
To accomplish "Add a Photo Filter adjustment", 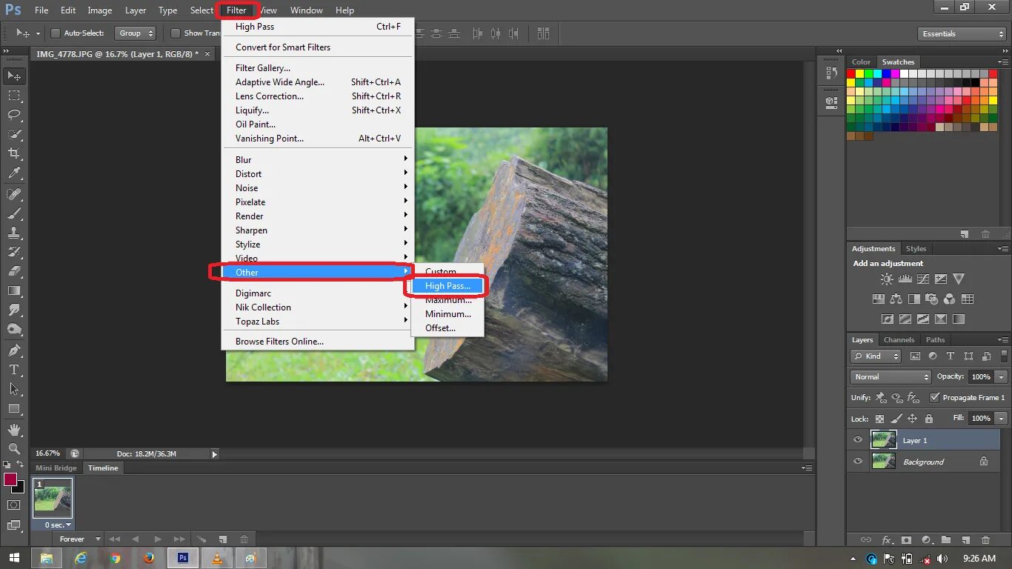I will coord(932,299).
